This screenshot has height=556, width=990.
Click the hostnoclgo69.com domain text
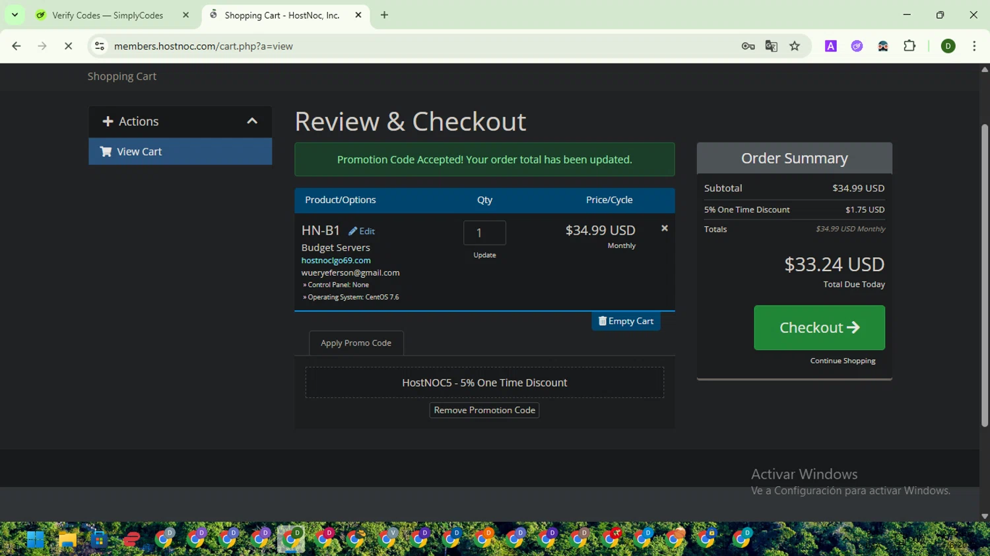pyautogui.click(x=336, y=261)
